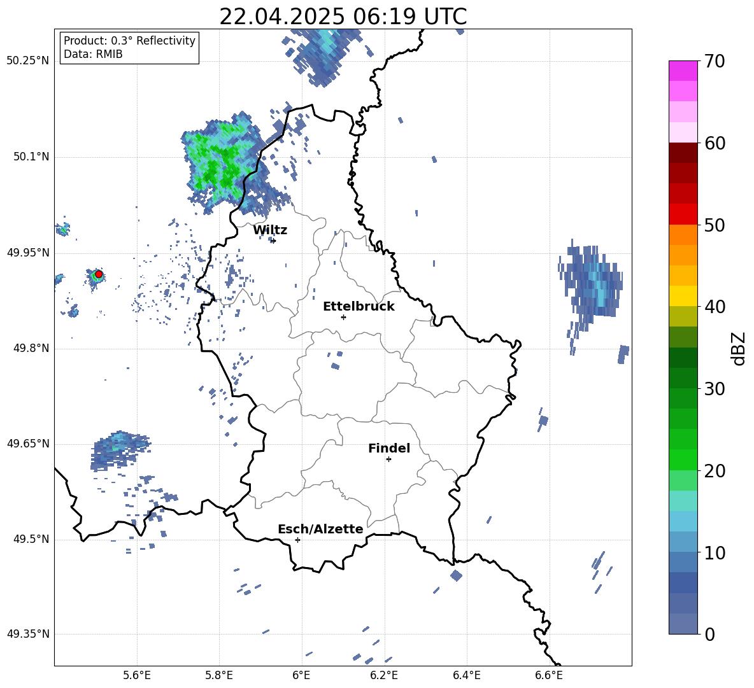Click the orange colorbar segment just above 50

click(x=683, y=235)
